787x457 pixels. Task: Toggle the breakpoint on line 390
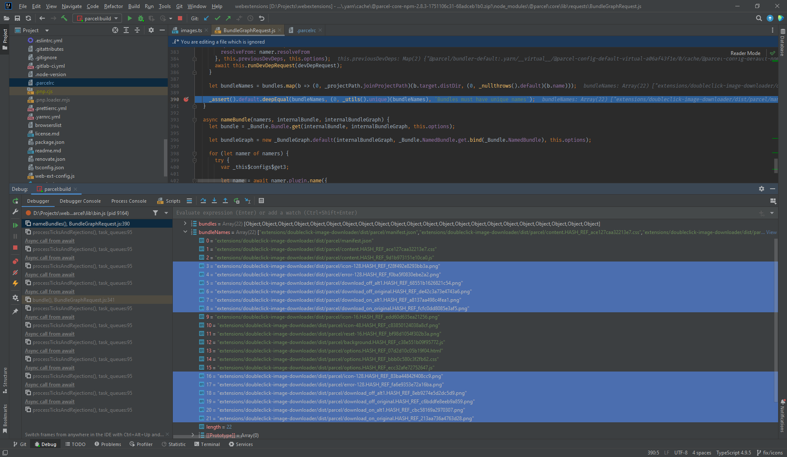[186, 99]
